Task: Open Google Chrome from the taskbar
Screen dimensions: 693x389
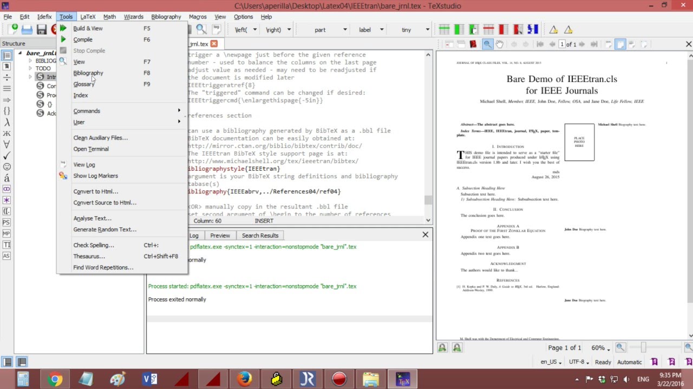Action: (x=54, y=379)
